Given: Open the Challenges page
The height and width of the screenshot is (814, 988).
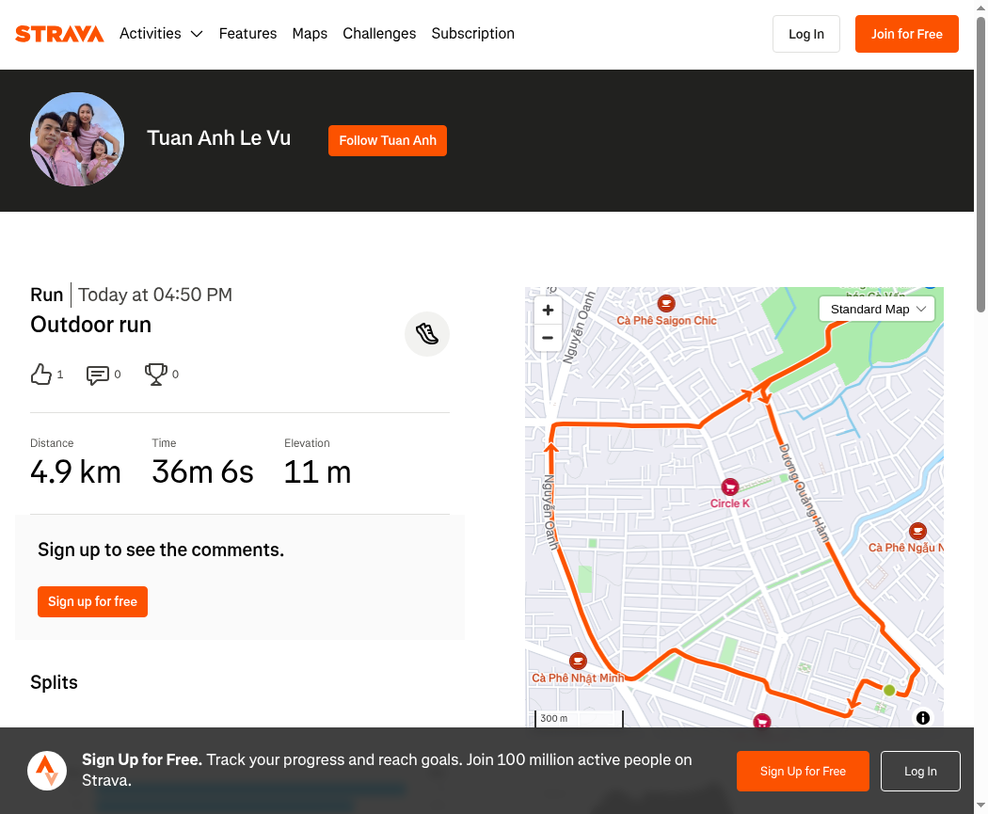Looking at the screenshot, I should click(x=379, y=33).
